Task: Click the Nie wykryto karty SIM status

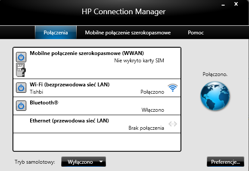Action: click(139, 61)
